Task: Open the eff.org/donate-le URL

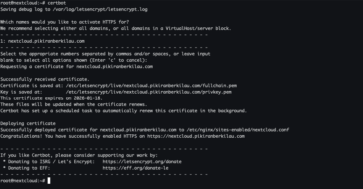Action: [x=135, y=168]
